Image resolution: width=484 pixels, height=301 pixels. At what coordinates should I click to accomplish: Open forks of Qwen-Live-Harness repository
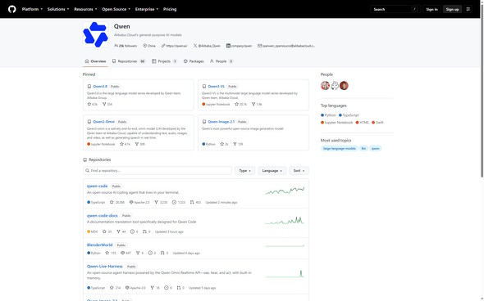click(155, 288)
